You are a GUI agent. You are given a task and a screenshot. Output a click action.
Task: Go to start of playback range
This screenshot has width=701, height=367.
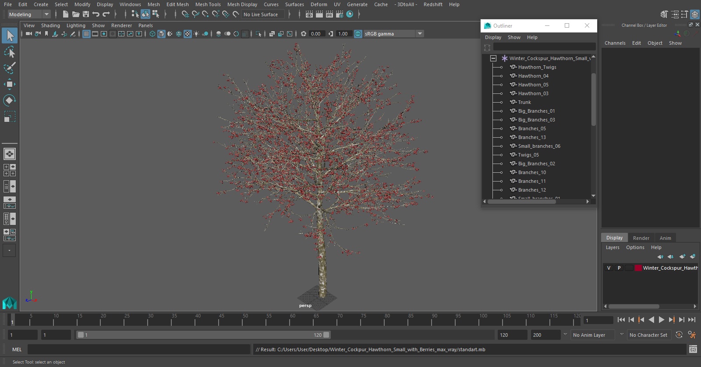coord(621,320)
